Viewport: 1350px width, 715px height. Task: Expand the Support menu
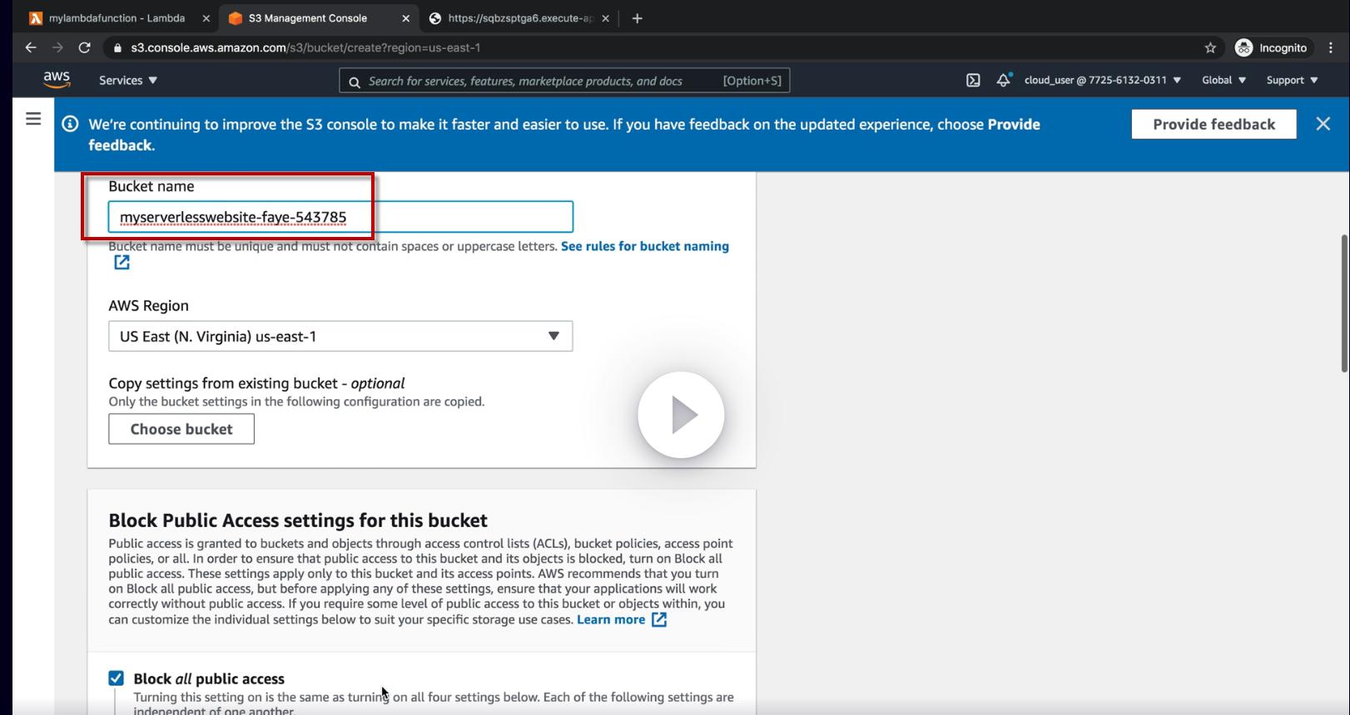pyautogui.click(x=1292, y=81)
